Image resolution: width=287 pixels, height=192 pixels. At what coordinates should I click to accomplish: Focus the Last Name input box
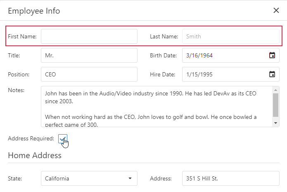(x=230, y=36)
